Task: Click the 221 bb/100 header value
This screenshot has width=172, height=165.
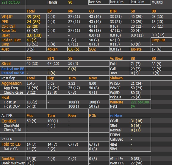Action: coord(10,2)
